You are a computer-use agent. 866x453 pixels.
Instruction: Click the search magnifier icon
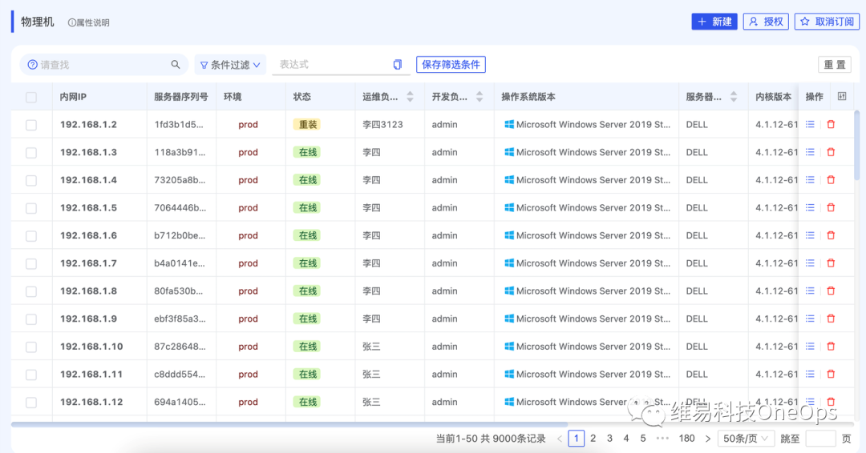pos(175,65)
